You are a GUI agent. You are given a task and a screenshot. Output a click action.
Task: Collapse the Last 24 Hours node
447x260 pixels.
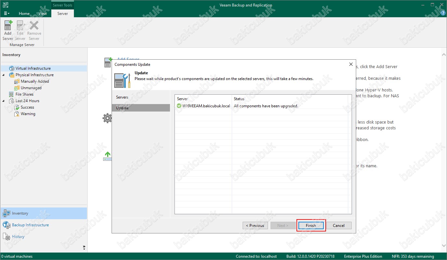4,101
